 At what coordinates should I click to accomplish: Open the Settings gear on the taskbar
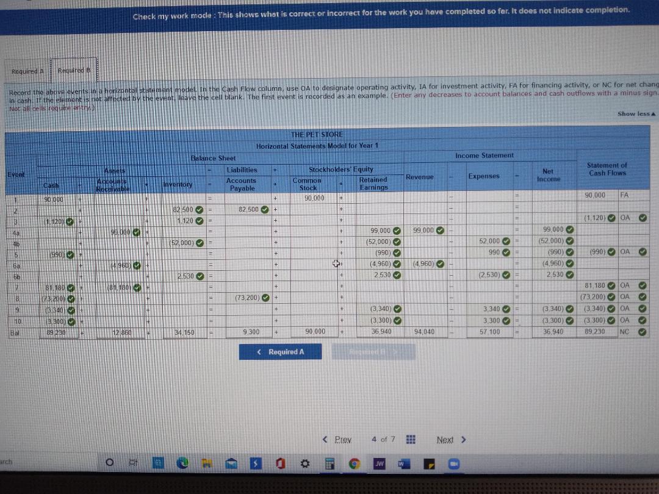[x=305, y=464]
